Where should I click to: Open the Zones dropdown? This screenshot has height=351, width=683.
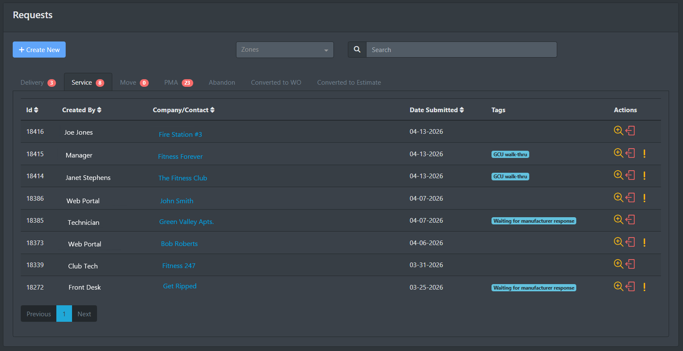point(285,50)
